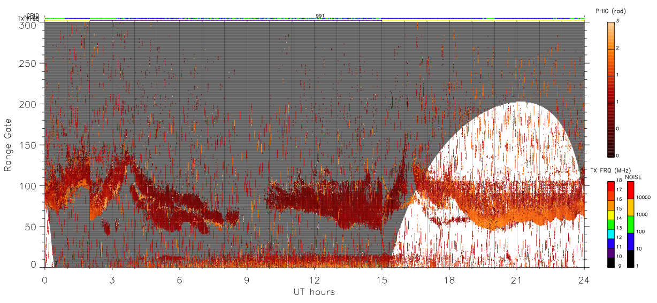Select purple swatch in TX FRQ legend
This screenshot has height=303, width=657.
[x=610, y=253]
